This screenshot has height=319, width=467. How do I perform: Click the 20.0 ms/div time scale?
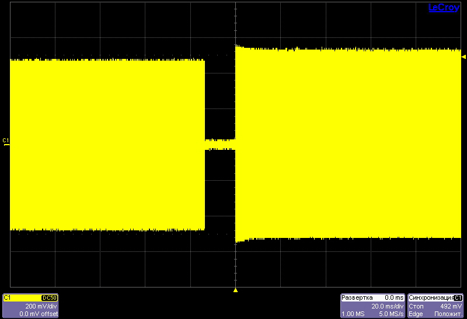[387, 306]
